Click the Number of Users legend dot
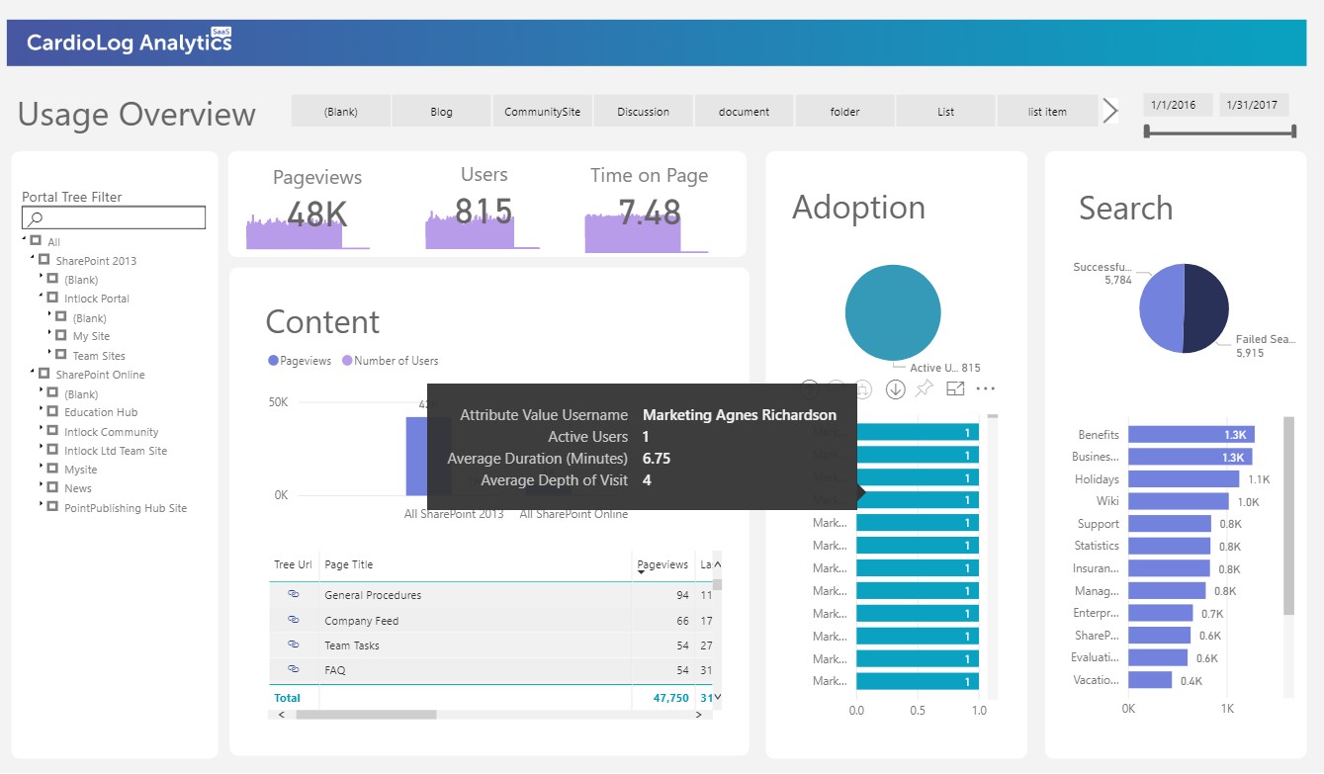This screenshot has width=1324, height=774. 347,361
